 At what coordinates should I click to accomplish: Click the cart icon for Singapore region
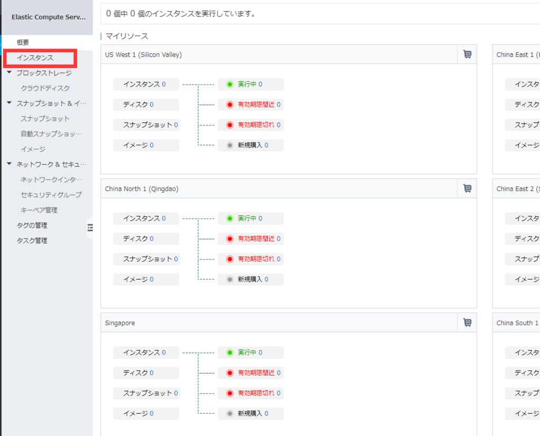(467, 323)
